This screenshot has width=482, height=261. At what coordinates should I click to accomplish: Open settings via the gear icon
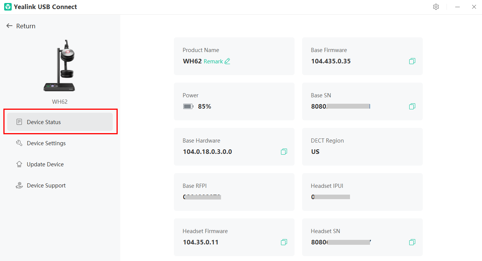[x=436, y=7]
